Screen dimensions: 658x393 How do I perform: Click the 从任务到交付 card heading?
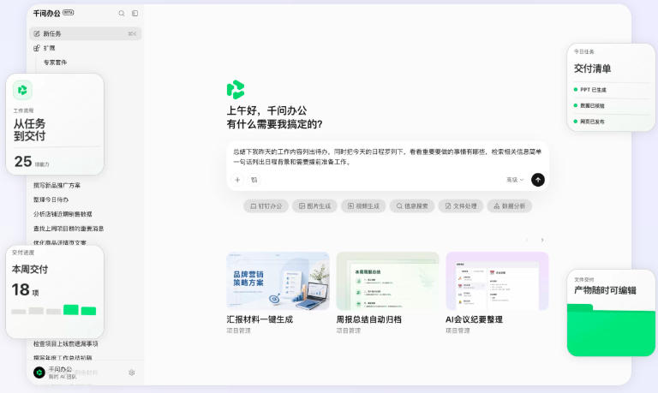29,129
